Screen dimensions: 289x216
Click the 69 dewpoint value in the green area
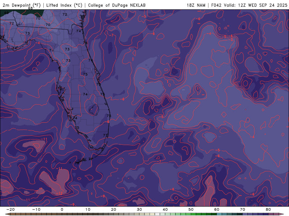[x=7, y=13]
